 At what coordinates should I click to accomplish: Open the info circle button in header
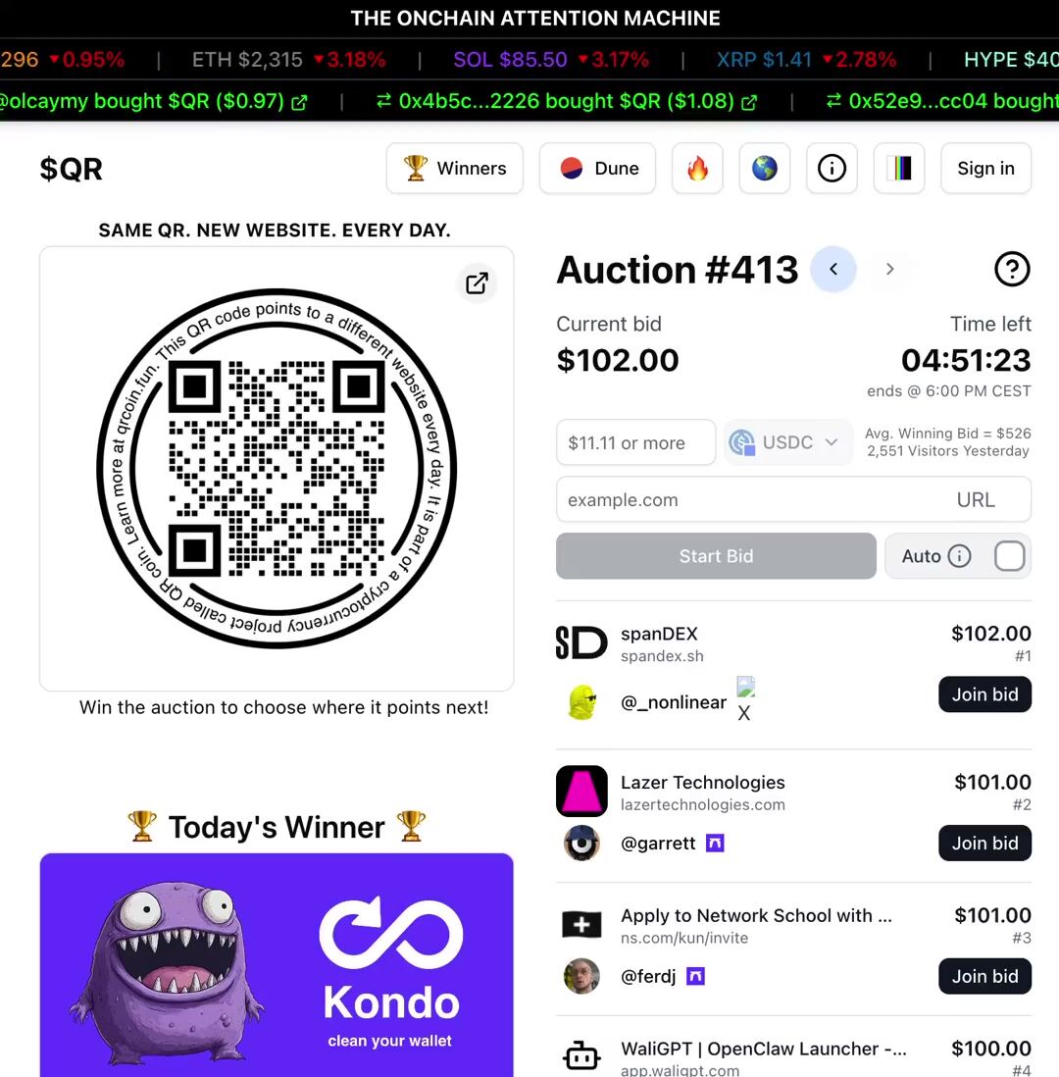click(x=832, y=169)
